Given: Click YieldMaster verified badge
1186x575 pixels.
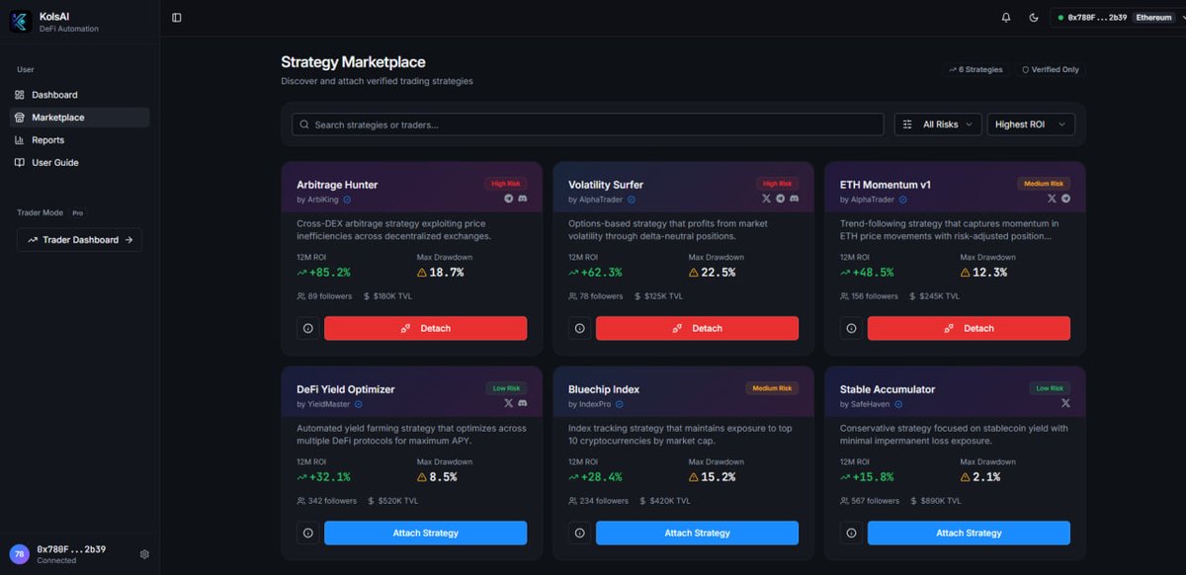Looking at the screenshot, I should pyautogui.click(x=358, y=404).
